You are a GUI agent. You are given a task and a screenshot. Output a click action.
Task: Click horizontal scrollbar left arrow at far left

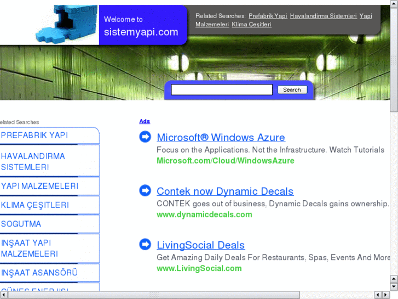pos(3,295)
